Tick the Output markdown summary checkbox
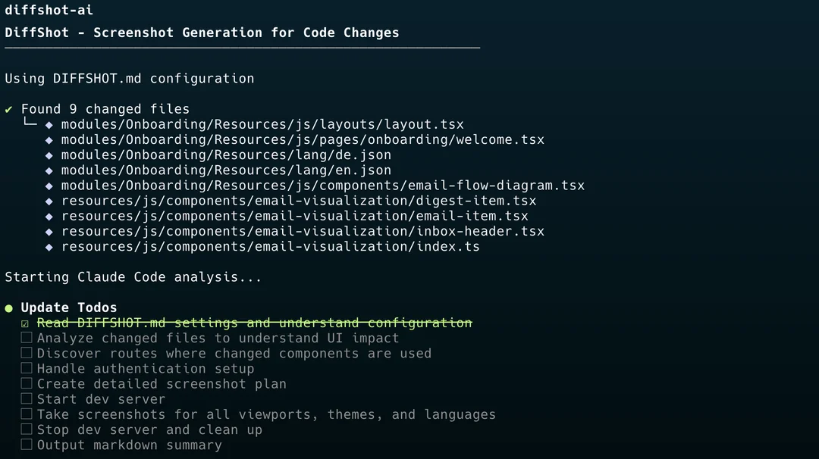819x459 pixels. pyautogui.click(x=27, y=445)
